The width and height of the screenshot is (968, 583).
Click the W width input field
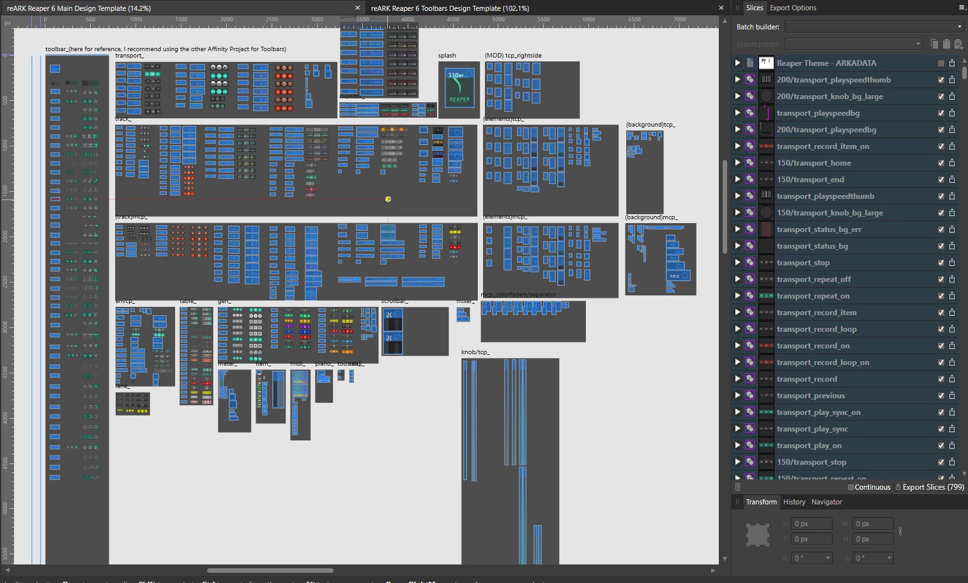pos(873,524)
